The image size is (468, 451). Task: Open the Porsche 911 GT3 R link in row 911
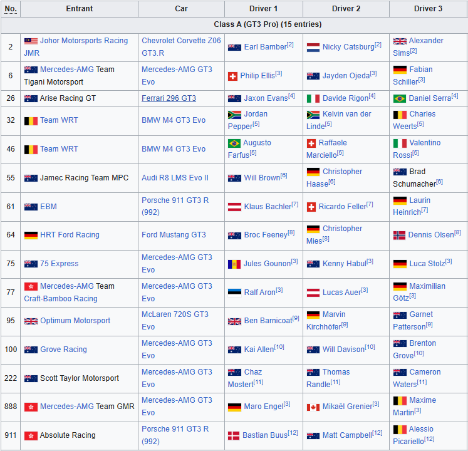click(175, 435)
